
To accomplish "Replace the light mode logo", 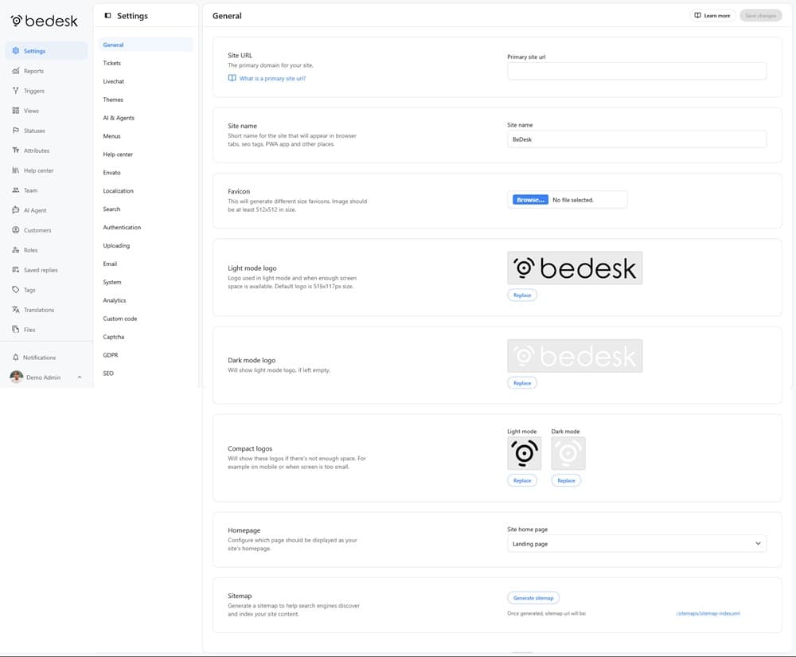I will (x=522, y=295).
